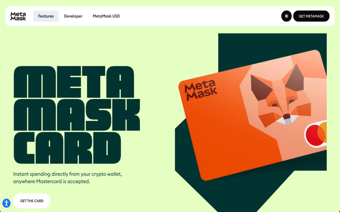Image resolution: width=340 pixels, height=212 pixels.
Task: Click the empty white area of the navbar
Action: point(199,16)
